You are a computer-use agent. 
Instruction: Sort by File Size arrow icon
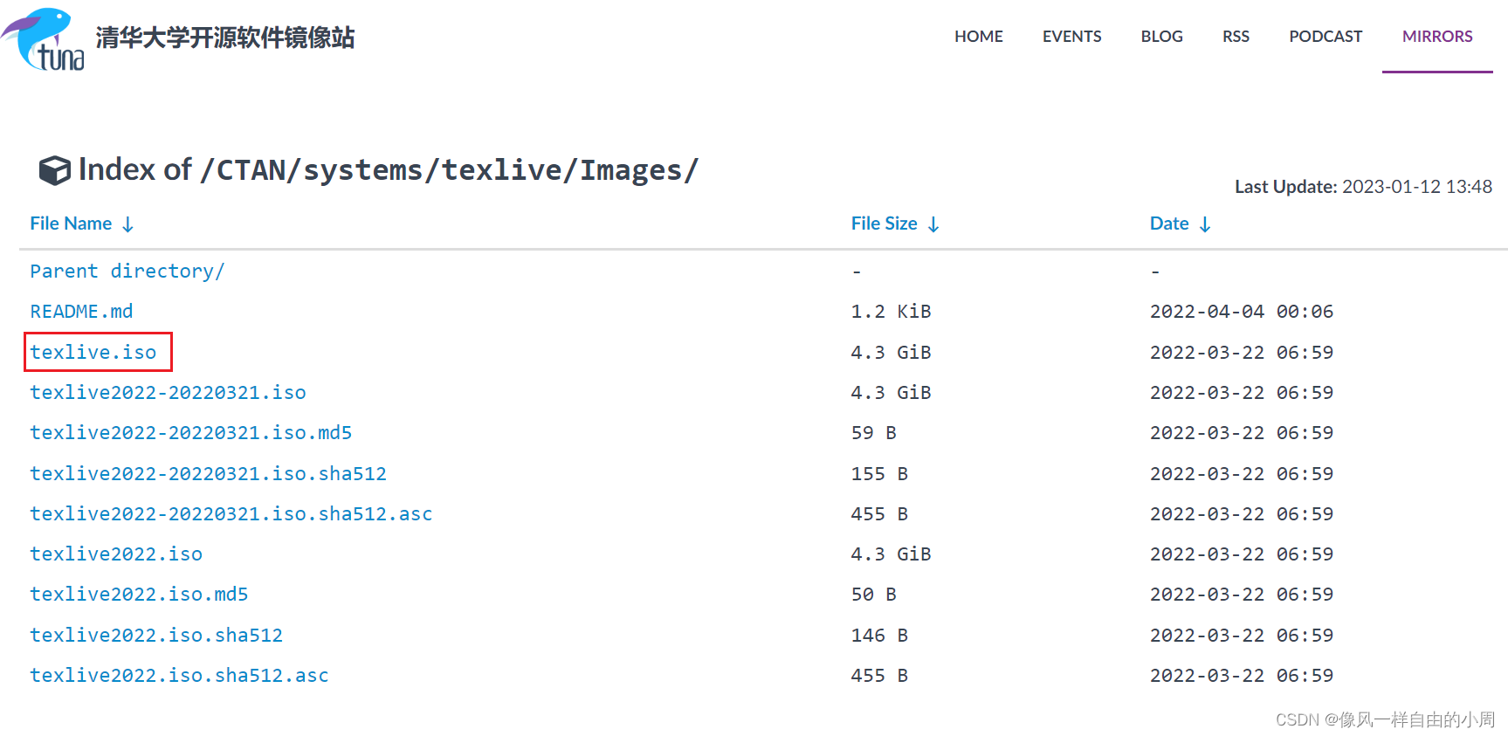click(933, 224)
